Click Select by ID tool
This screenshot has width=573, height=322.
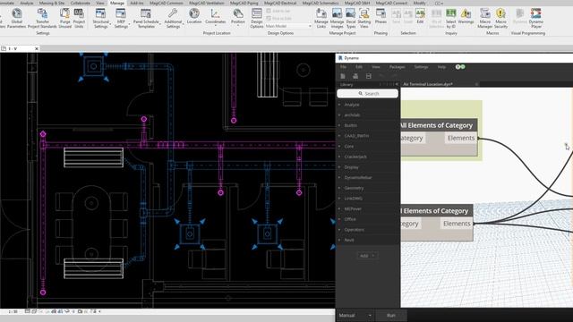(x=451, y=18)
